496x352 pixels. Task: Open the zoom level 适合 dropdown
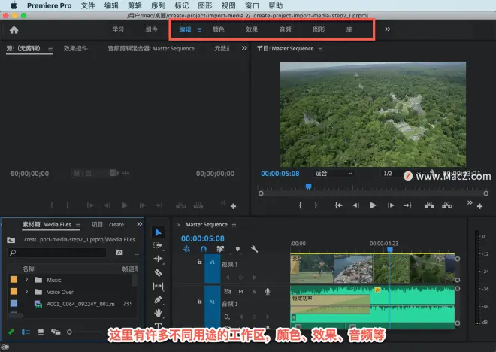(334, 174)
